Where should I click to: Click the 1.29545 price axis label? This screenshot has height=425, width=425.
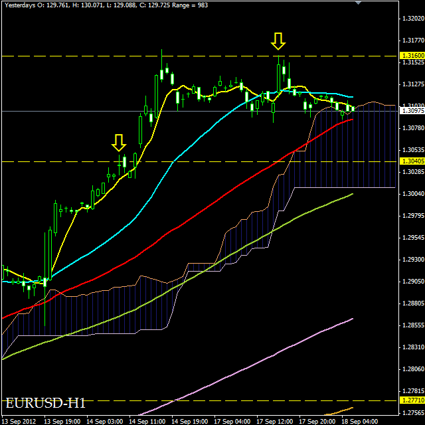click(x=413, y=238)
